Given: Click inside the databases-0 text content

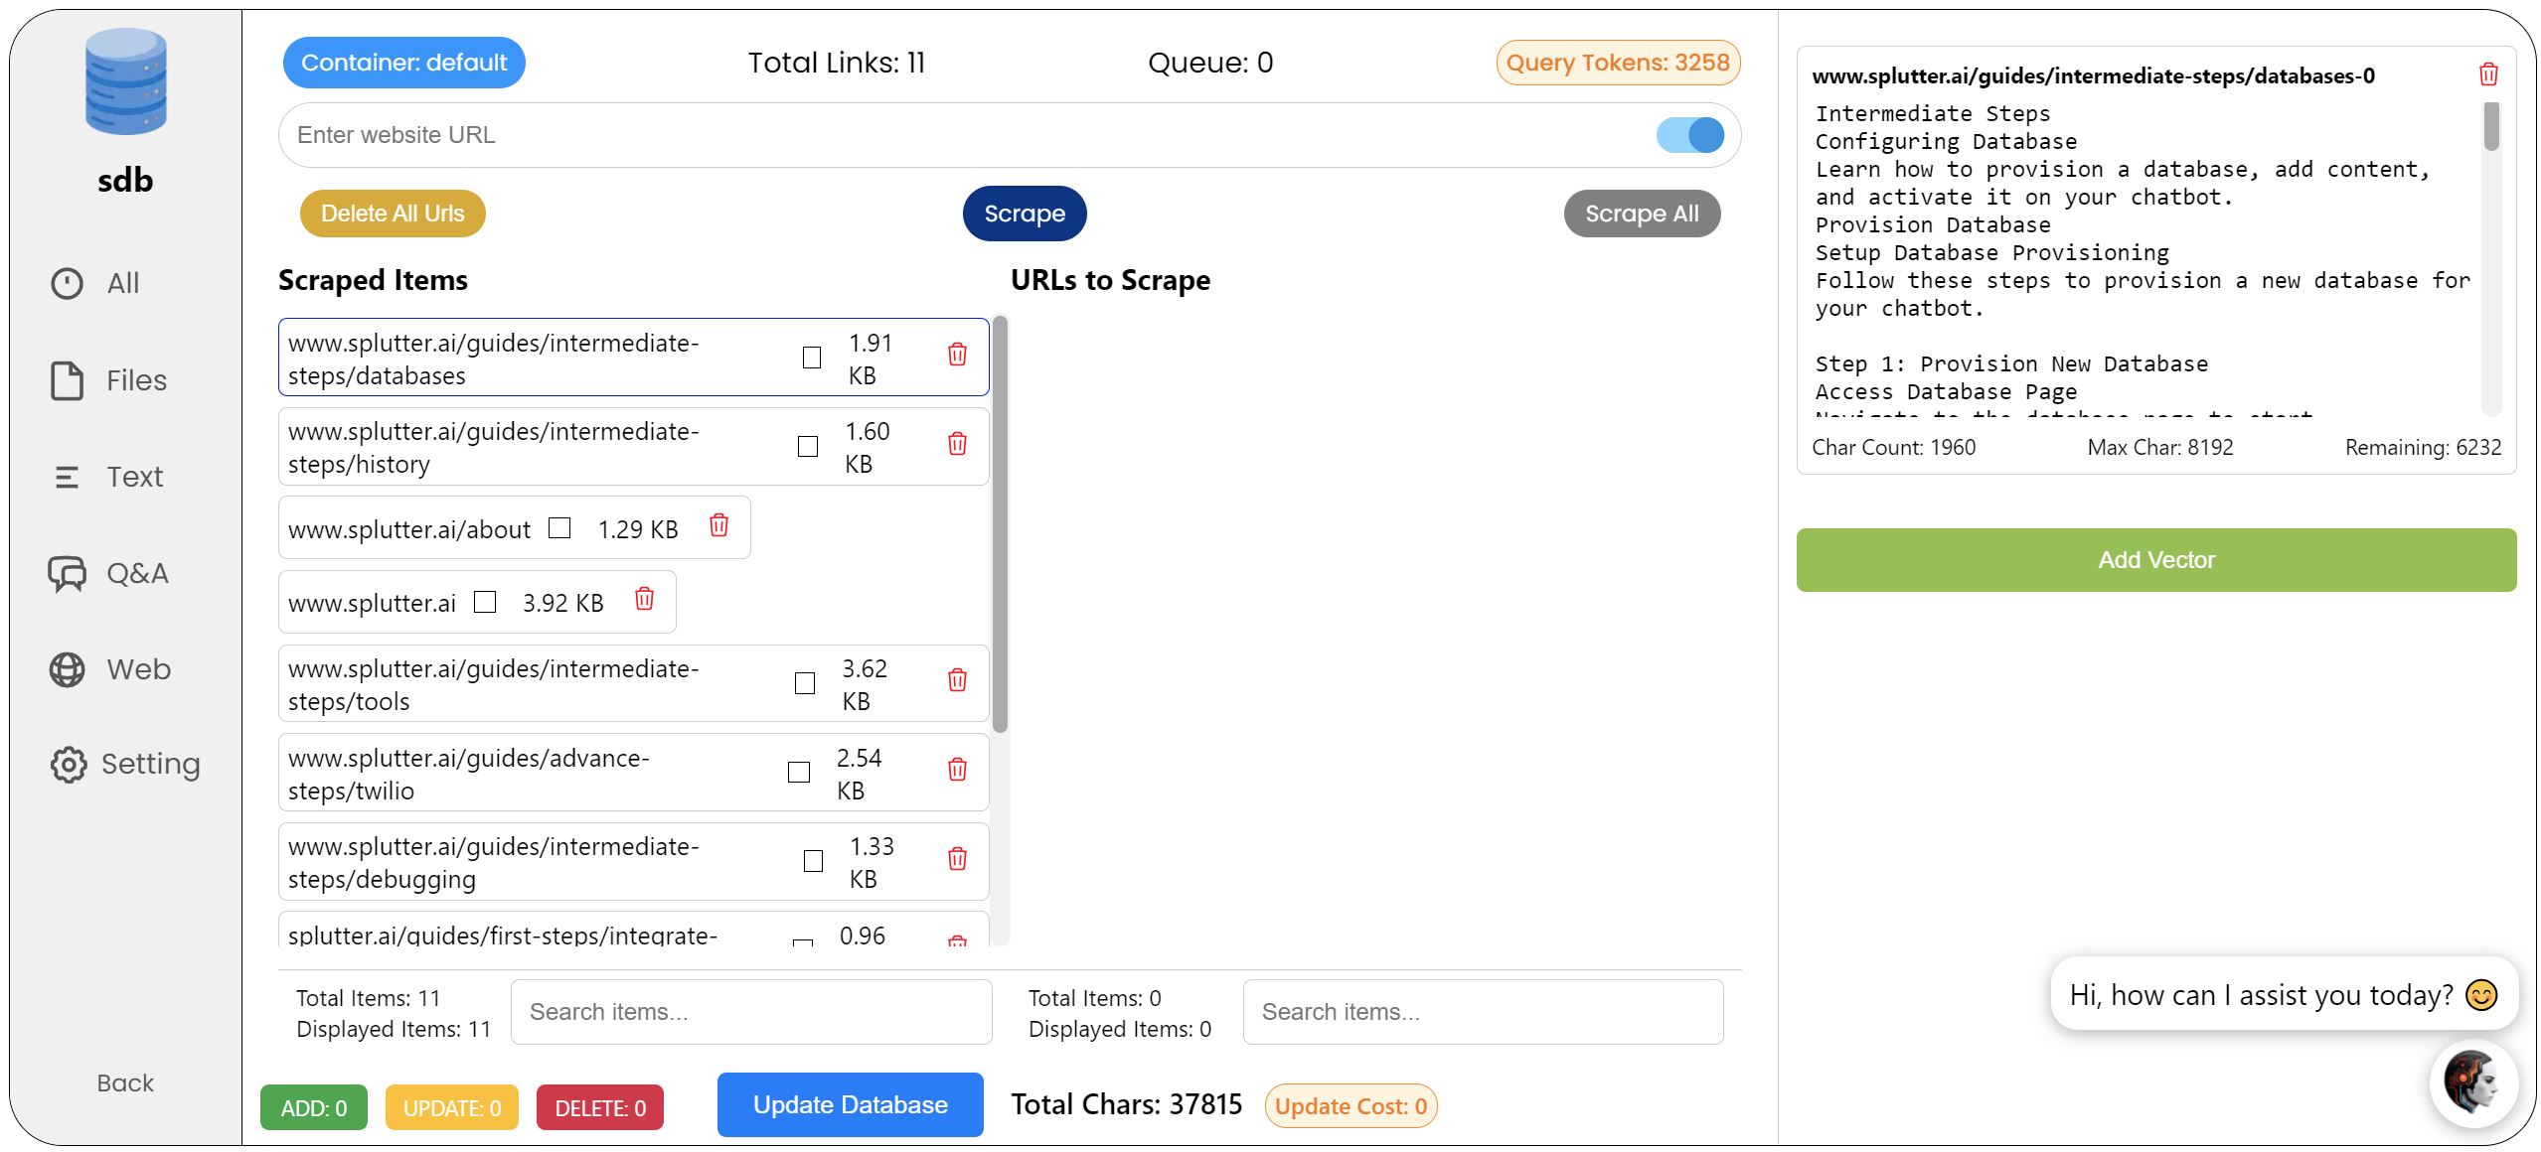Looking at the screenshot, I should 2143,258.
